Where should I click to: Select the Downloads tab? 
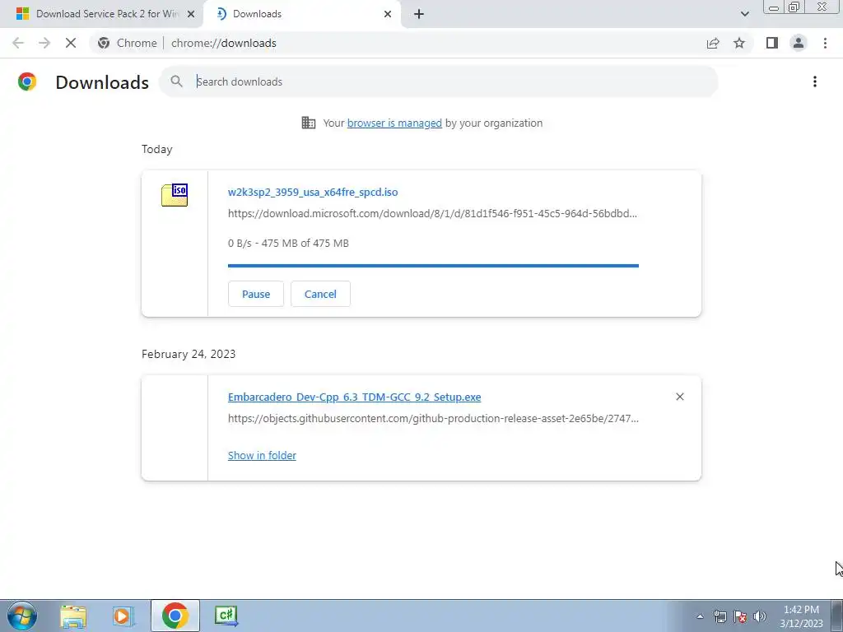[x=301, y=14]
